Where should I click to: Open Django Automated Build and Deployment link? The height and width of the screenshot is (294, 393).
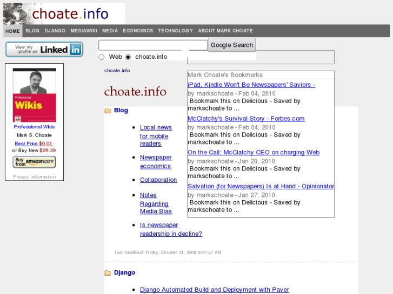pyautogui.click(x=215, y=290)
